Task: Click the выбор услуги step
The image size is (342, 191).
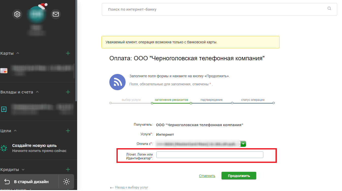Action: click(x=131, y=100)
